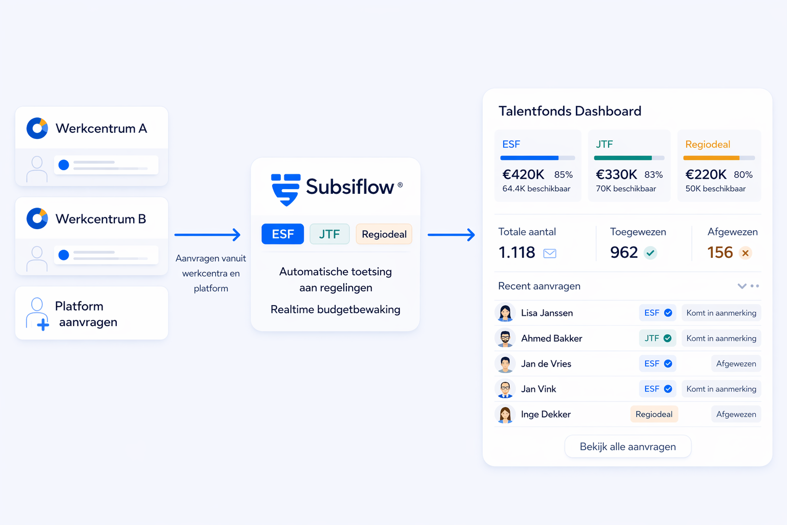Image resolution: width=787 pixels, height=525 pixels.
Task: Click the orange Regiodeal heading in the dashboard
Action: pos(708,145)
